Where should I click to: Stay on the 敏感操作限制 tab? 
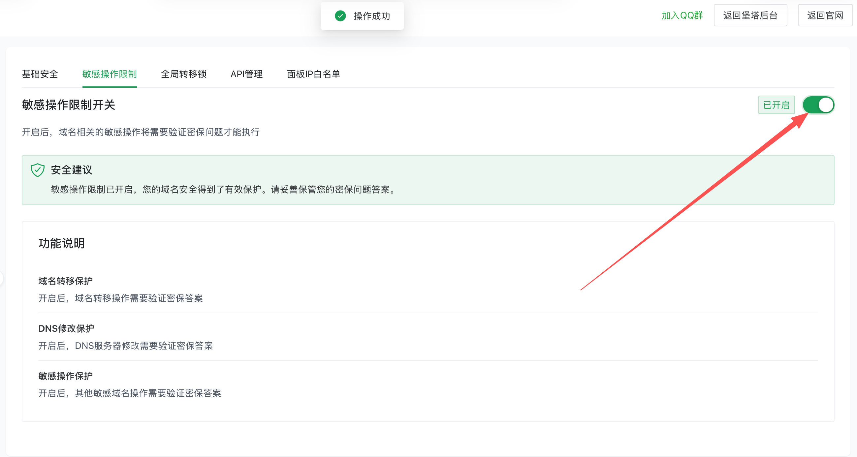110,75
